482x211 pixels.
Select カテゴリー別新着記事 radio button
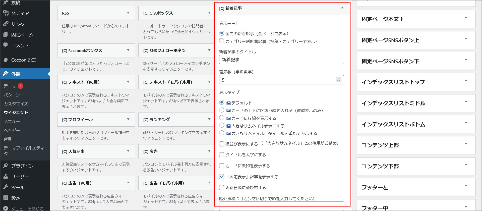click(222, 41)
